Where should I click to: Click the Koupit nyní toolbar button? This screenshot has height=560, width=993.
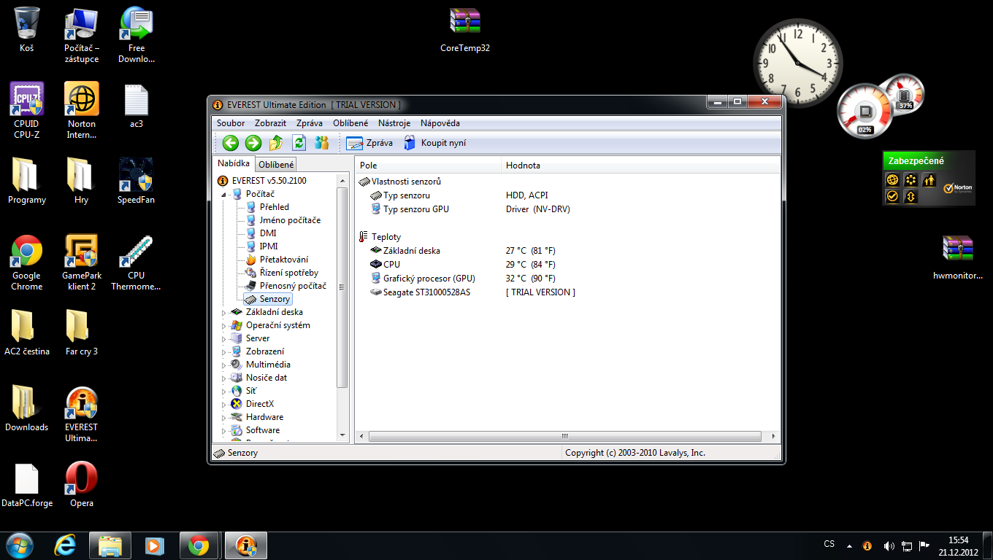pyautogui.click(x=435, y=143)
